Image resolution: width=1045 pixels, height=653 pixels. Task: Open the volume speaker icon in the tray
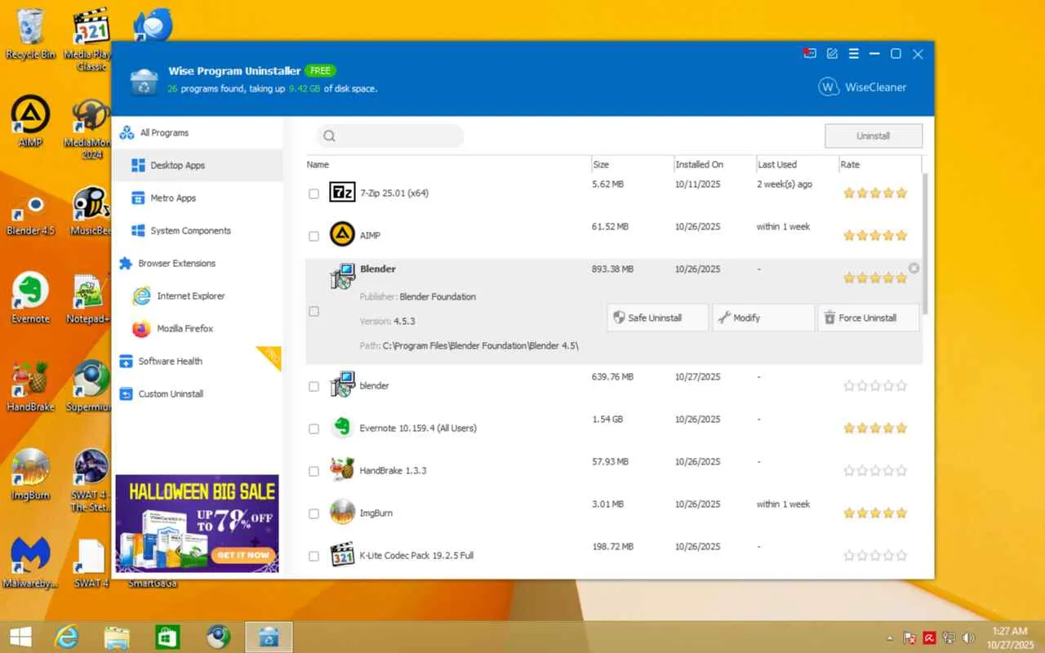[x=968, y=637]
